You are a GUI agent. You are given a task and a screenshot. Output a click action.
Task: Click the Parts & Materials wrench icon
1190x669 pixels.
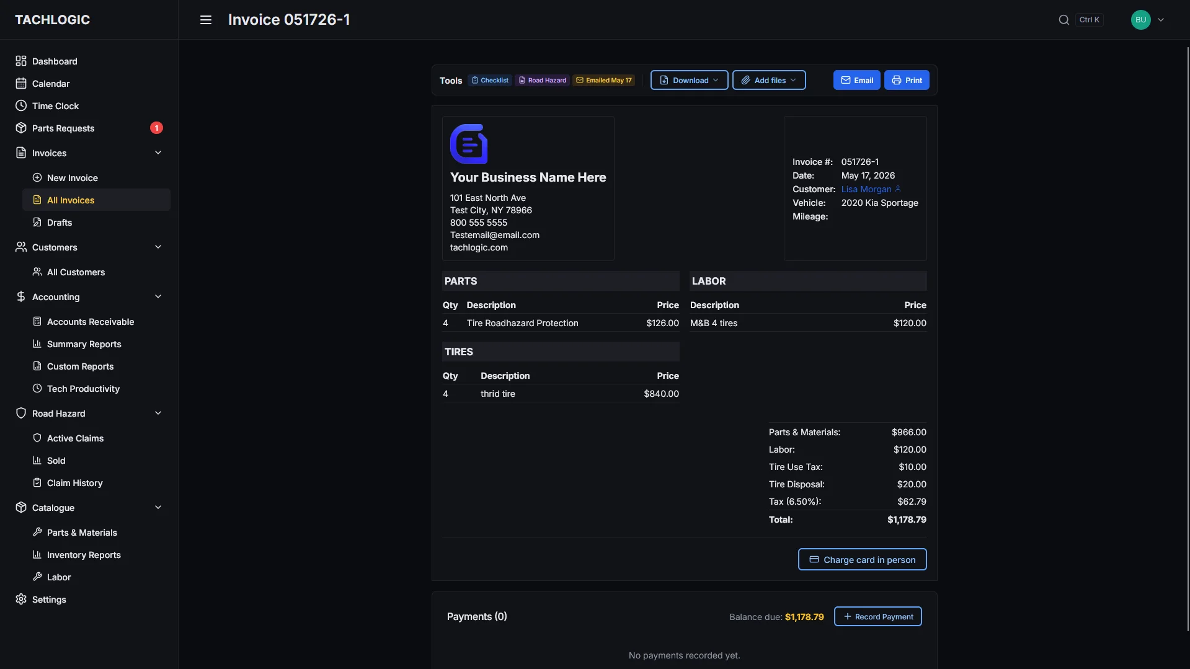(x=37, y=532)
